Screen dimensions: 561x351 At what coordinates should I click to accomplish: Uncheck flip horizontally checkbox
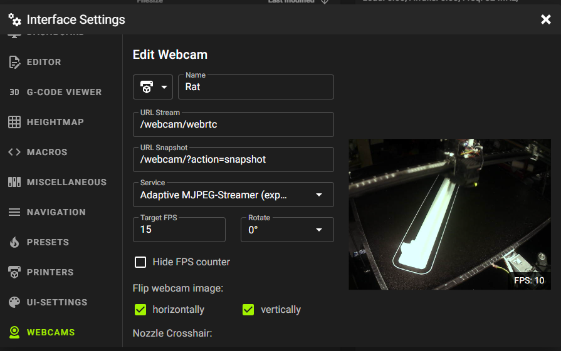click(140, 310)
